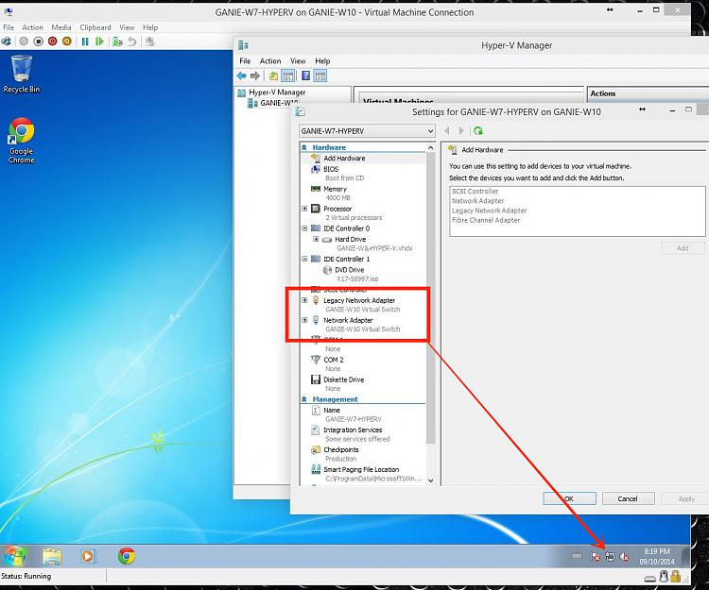Click the Forward arrow in Hyper-V Manager toolbar

click(x=255, y=76)
